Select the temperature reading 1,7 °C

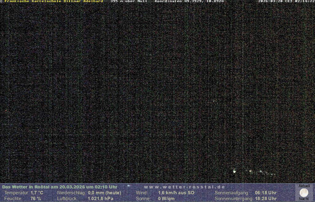click(37, 193)
